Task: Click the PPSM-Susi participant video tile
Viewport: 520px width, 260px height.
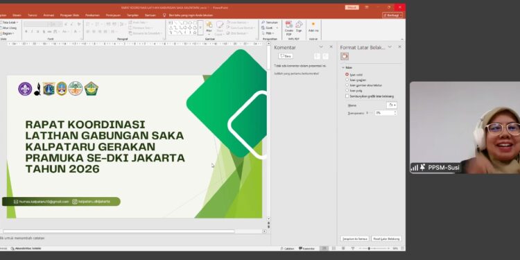Action: [465, 128]
